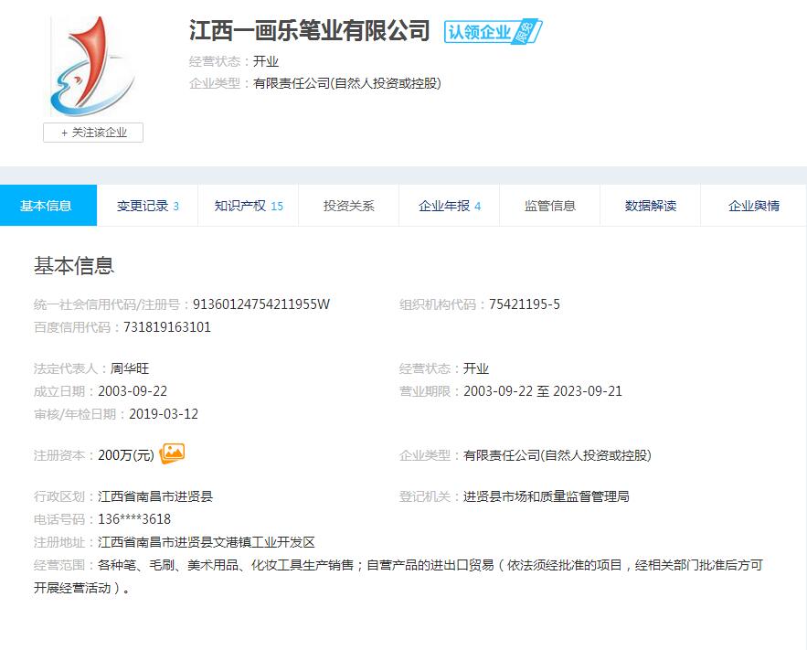
Task: Click establishment date 2003-09-22
Action: pos(133,391)
